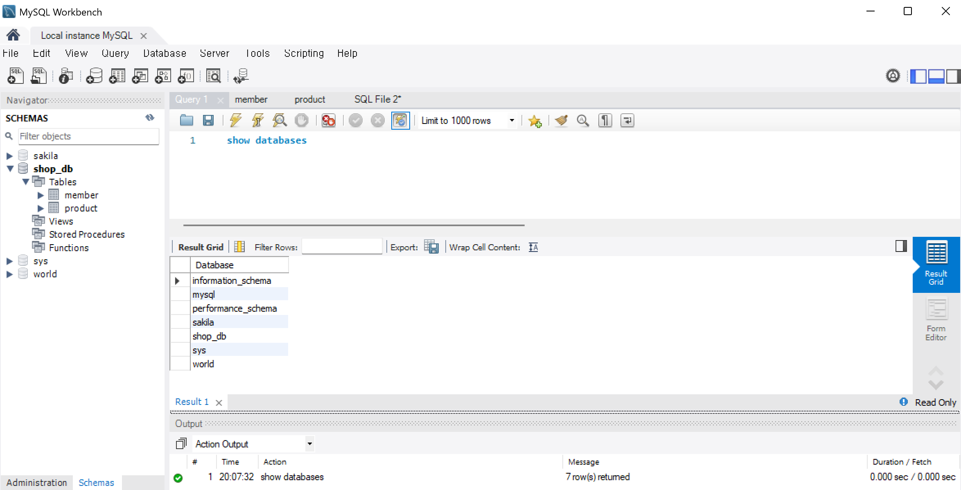Expand the member table node
Viewport: 961px width, 490px height.
(x=41, y=195)
